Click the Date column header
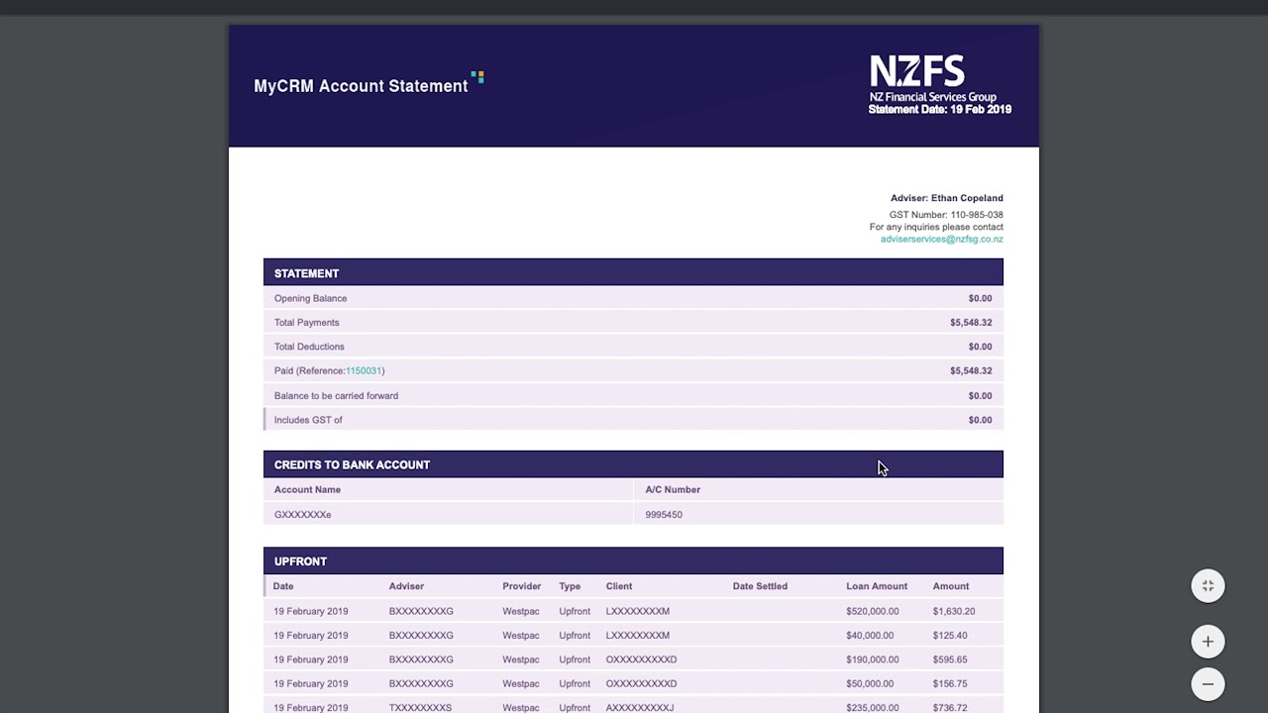 coord(283,586)
